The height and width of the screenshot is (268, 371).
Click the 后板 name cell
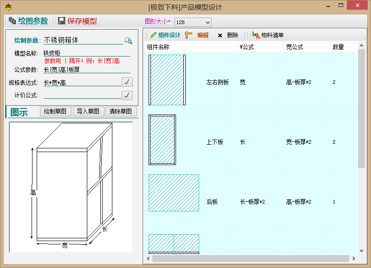point(212,202)
